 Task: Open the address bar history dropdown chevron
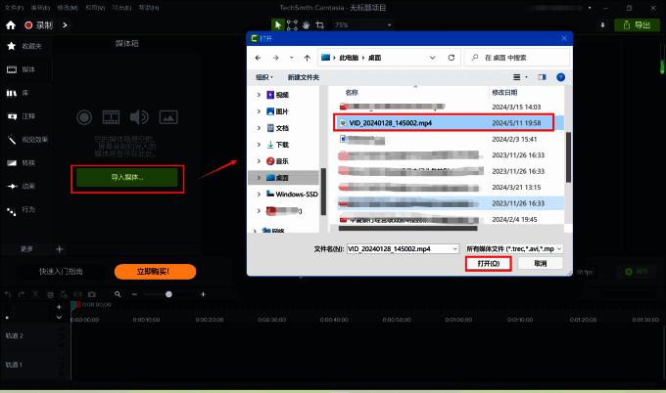[x=432, y=58]
